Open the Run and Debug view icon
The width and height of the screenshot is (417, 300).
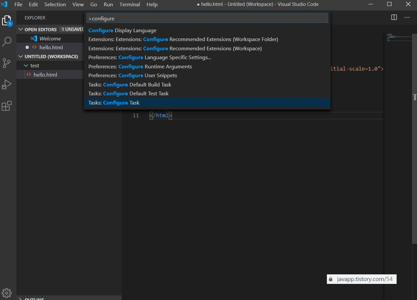click(7, 84)
